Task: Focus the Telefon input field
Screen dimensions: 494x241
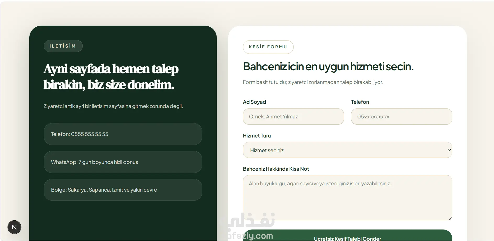Action: click(402, 117)
